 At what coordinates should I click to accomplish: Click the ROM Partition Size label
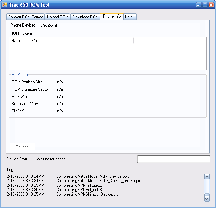point(27,82)
